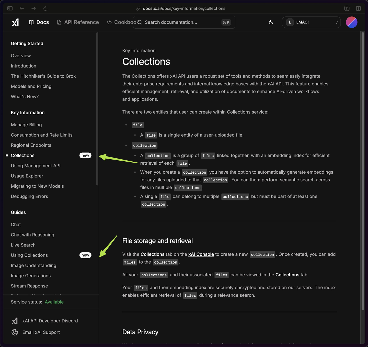The width and height of the screenshot is (368, 347).
Task: Toggle dark mode with the moon icon
Action: (271, 22)
